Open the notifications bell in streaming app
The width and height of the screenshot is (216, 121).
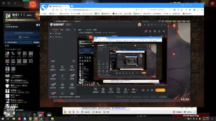(159, 31)
